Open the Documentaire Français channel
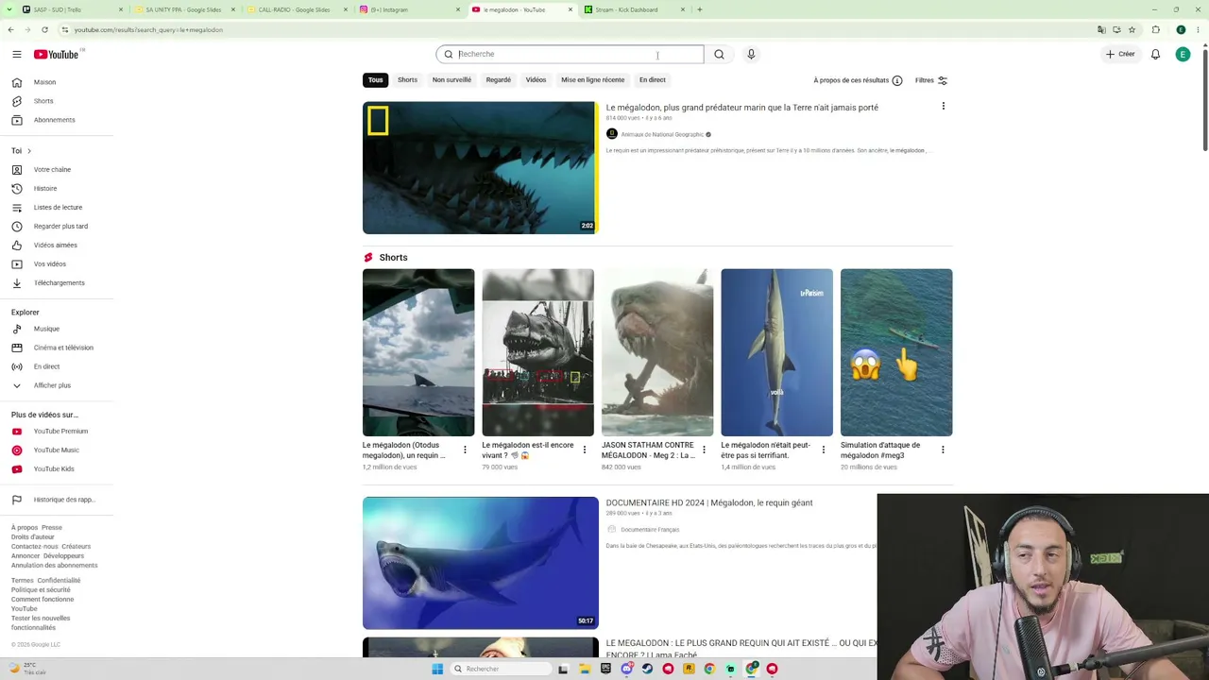Screen dimensions: 1209x680 pyautogui.click(x=650, y=530)
